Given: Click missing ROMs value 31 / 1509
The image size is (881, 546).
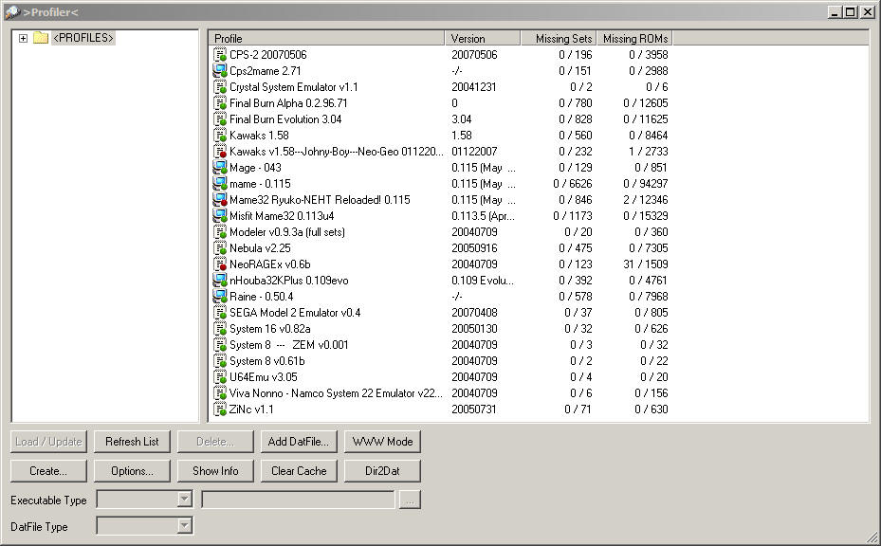Looking at the screenshot, I should point(646,264).
